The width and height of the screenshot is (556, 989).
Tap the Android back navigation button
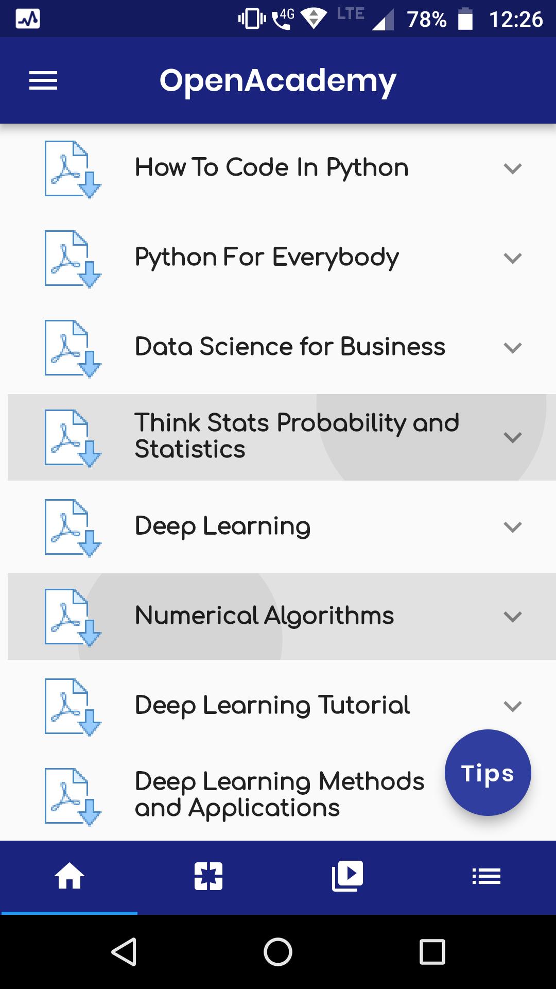click(x=124, y=951)
